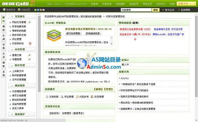Switch to the 会员 side tab
Image resolution: width=198 pixels, height=122 pixels.
pyautogui.click(x=4, y=55)
